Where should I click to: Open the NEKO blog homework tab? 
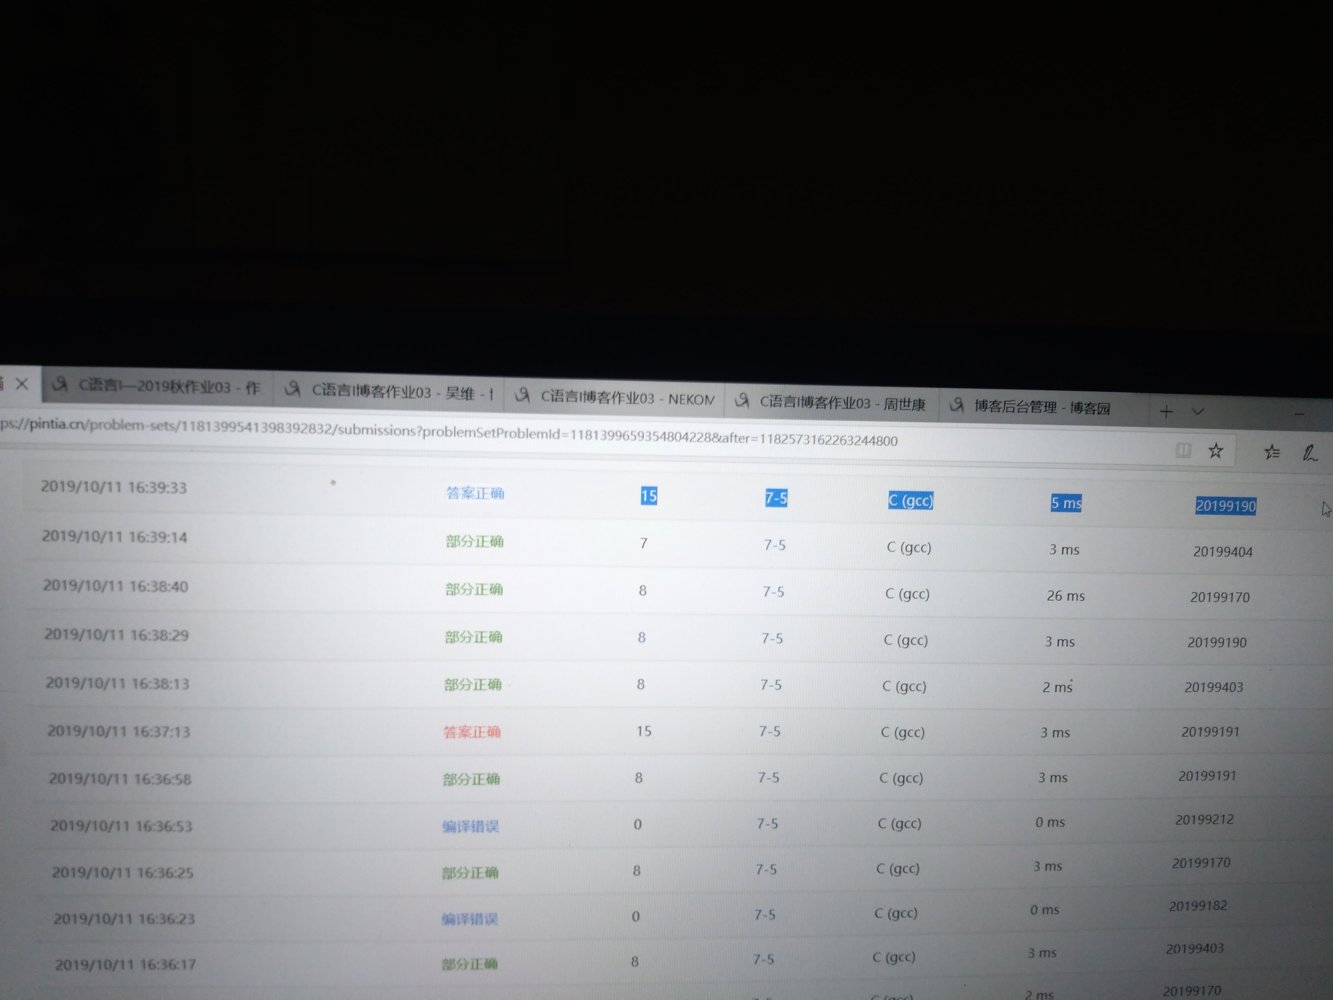click(x=627, y=398)
